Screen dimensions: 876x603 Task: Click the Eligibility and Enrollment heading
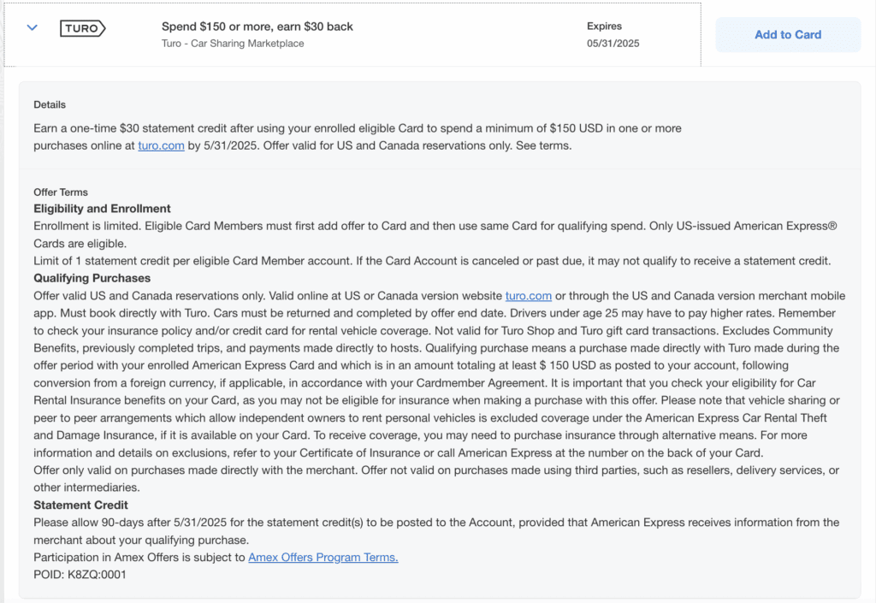click(102, 209)
